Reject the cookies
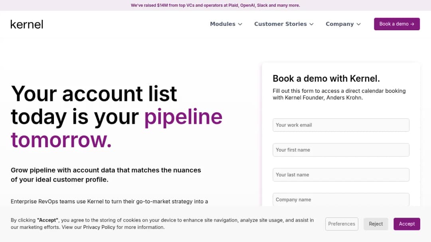 (x=376, y=224)
